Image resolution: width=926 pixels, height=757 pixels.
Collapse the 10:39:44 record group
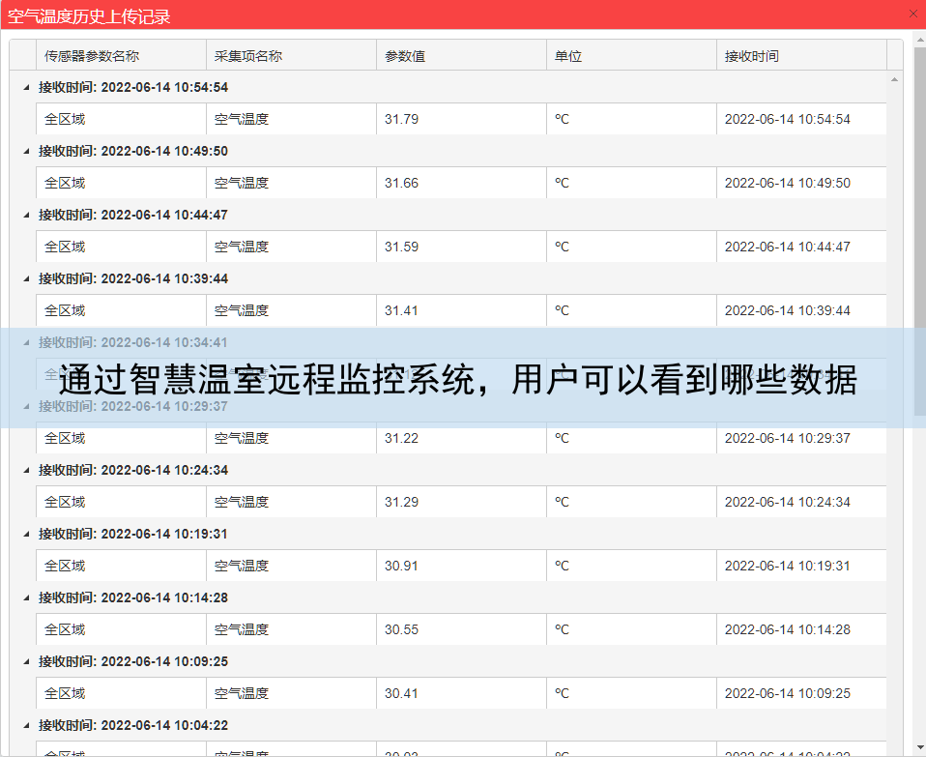pyautogui.click(x=26, y=278)
